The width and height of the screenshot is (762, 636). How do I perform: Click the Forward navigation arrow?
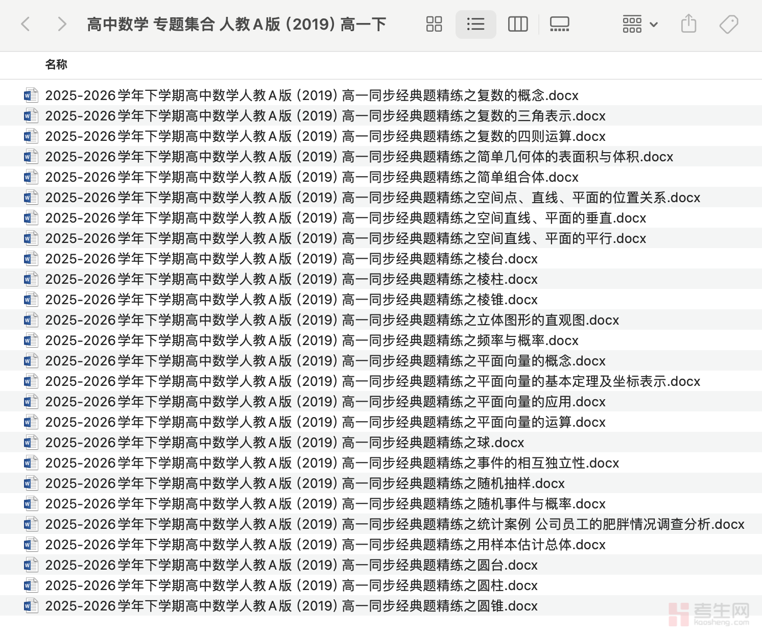pyautogui.click(x=62, y=24)
